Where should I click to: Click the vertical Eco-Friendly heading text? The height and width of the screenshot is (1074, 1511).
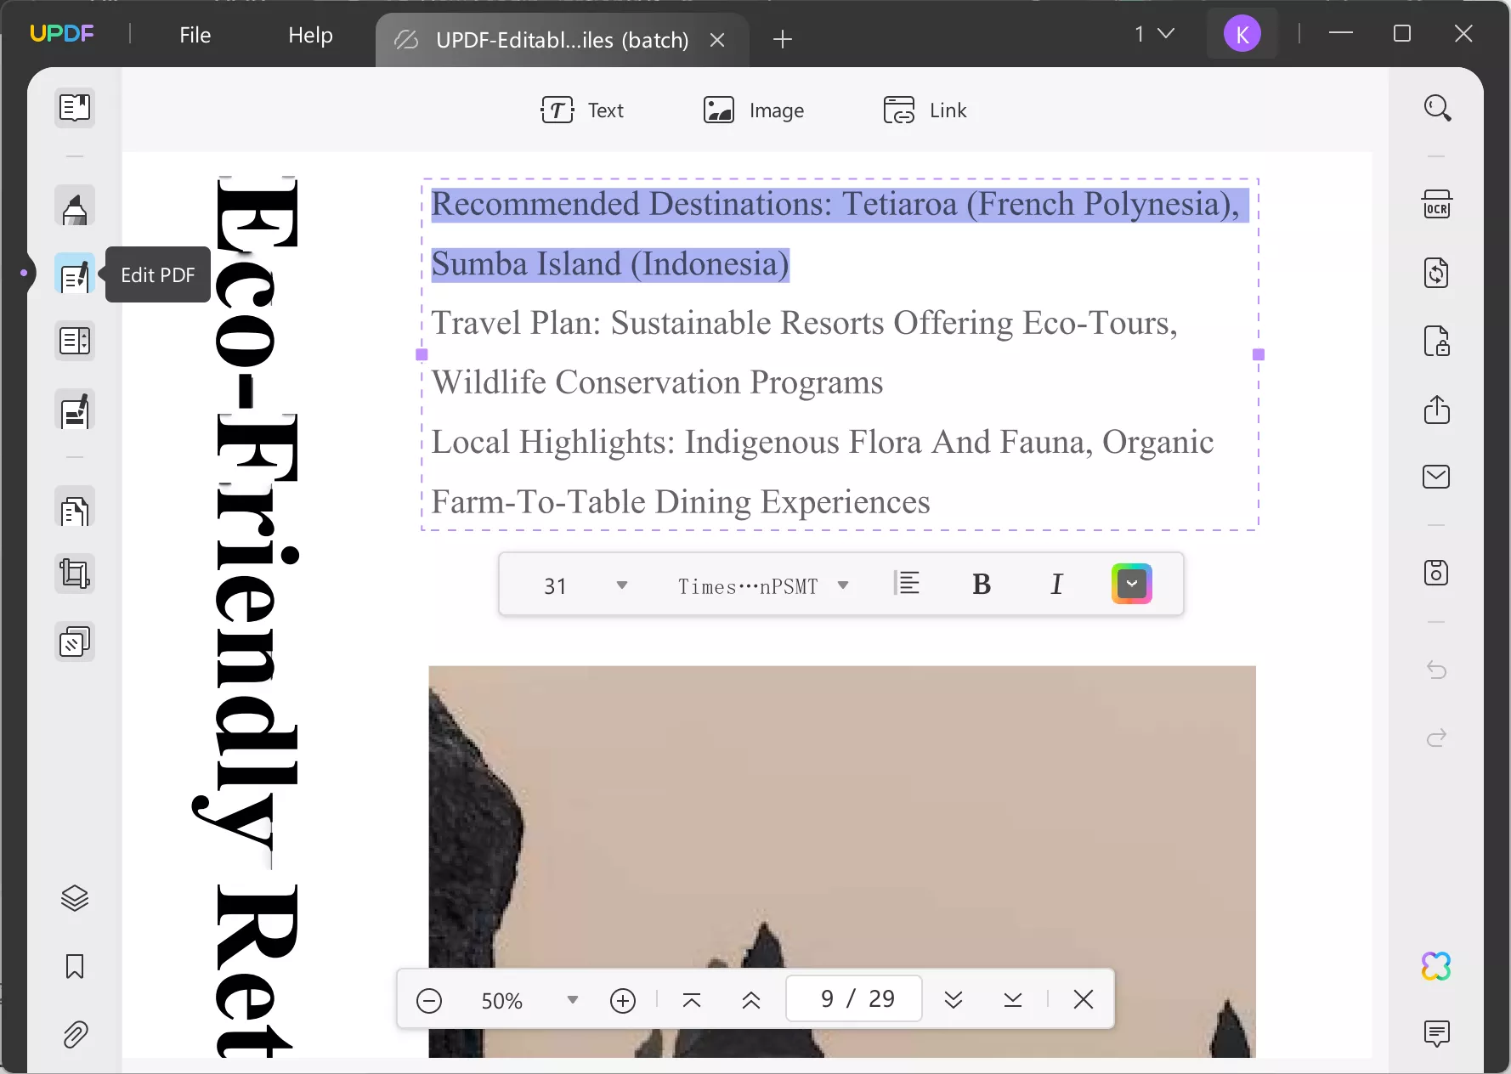(246, 617)
